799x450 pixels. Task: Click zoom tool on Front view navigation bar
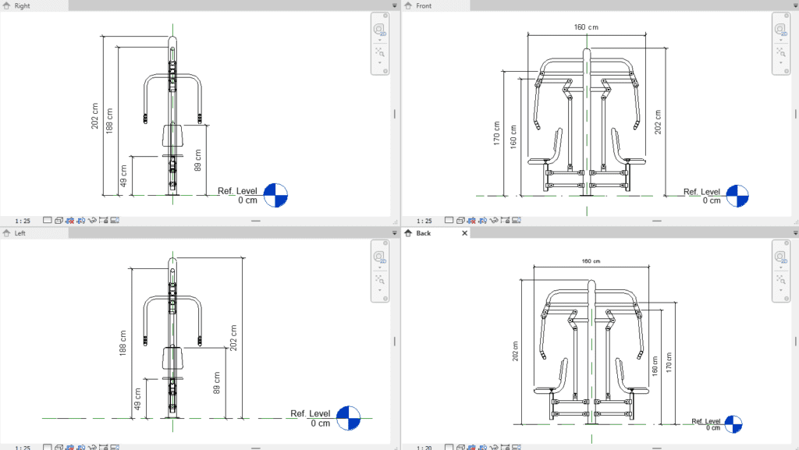780,52
